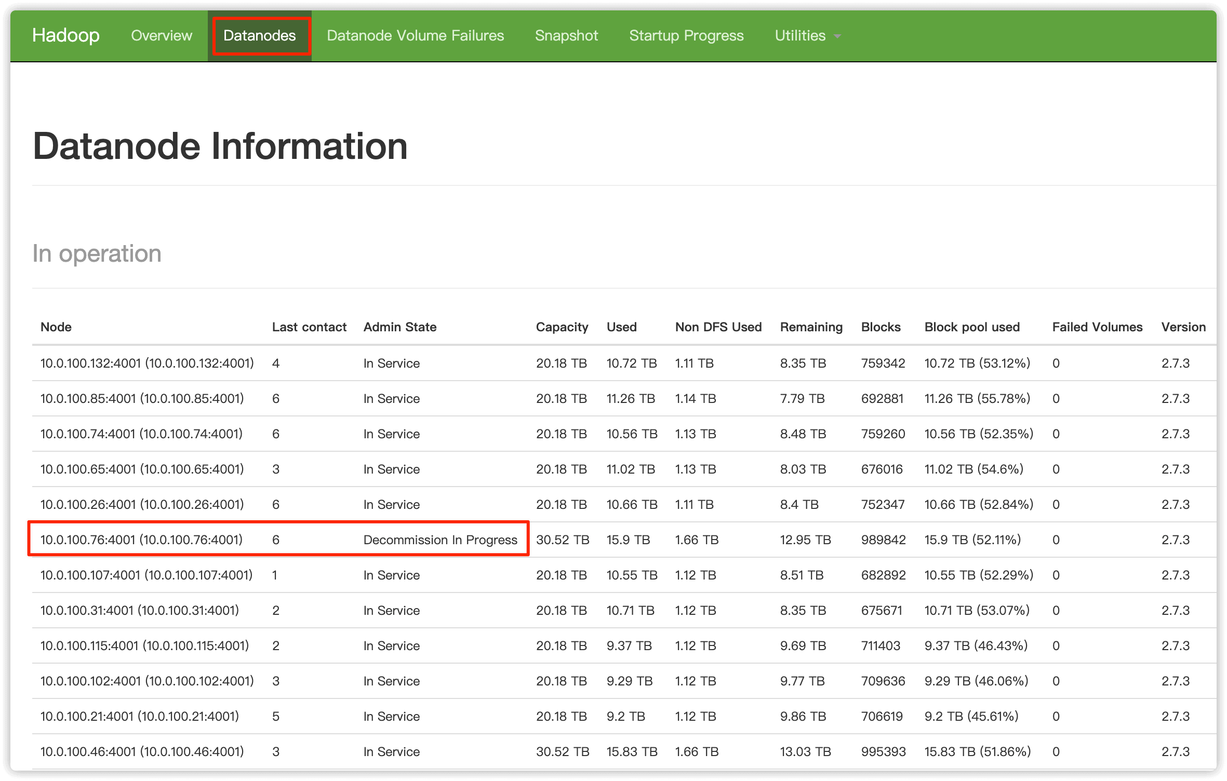Screen dimensions: 1227x781
Task: Select the Datanodes tab
Action: [x=260, y=35]
